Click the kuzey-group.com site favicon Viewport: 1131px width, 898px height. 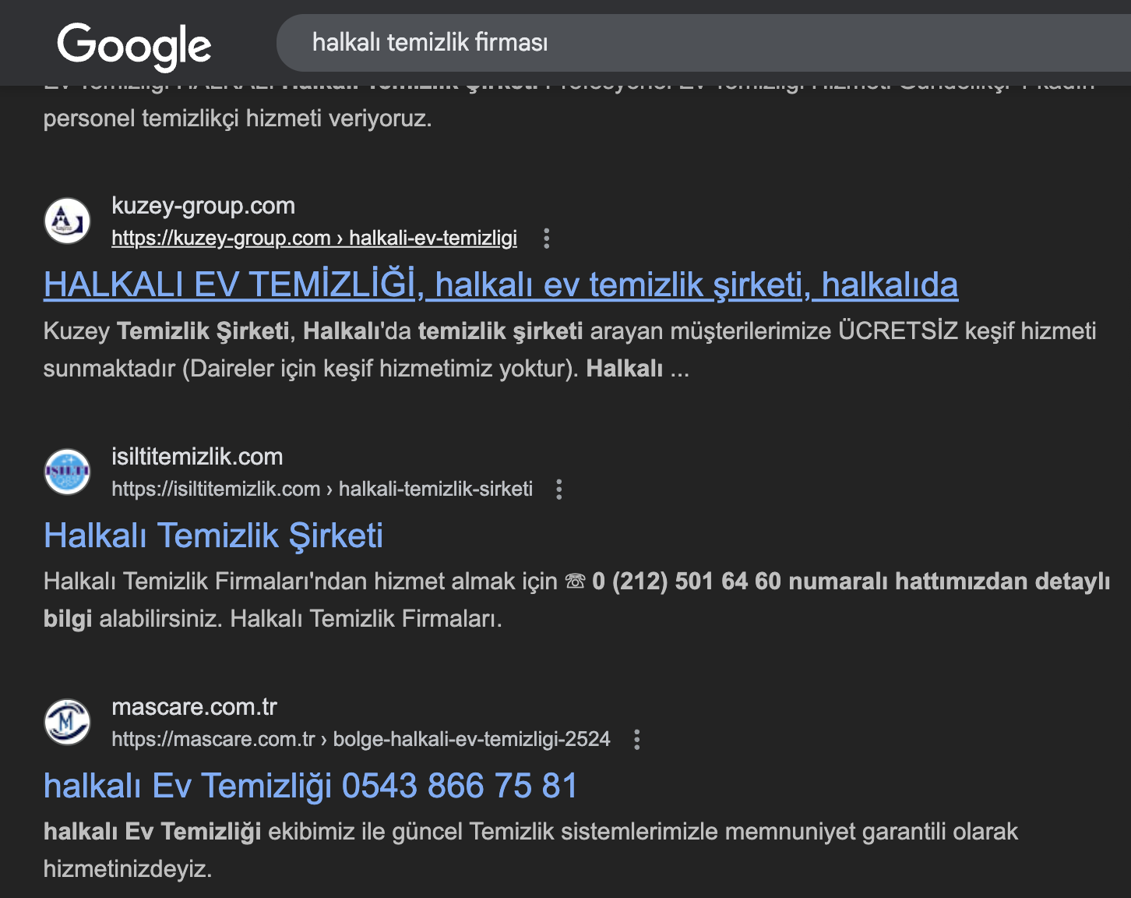[x=67, y=221]
